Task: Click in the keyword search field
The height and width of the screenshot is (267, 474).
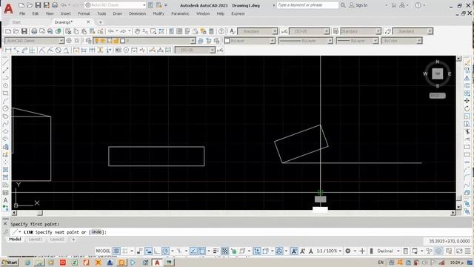Action: [307, 5]
